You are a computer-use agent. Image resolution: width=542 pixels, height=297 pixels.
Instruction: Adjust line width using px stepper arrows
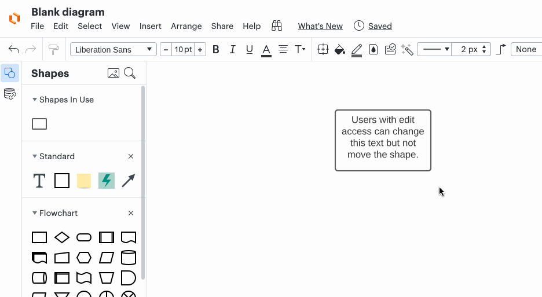point(484,49)
